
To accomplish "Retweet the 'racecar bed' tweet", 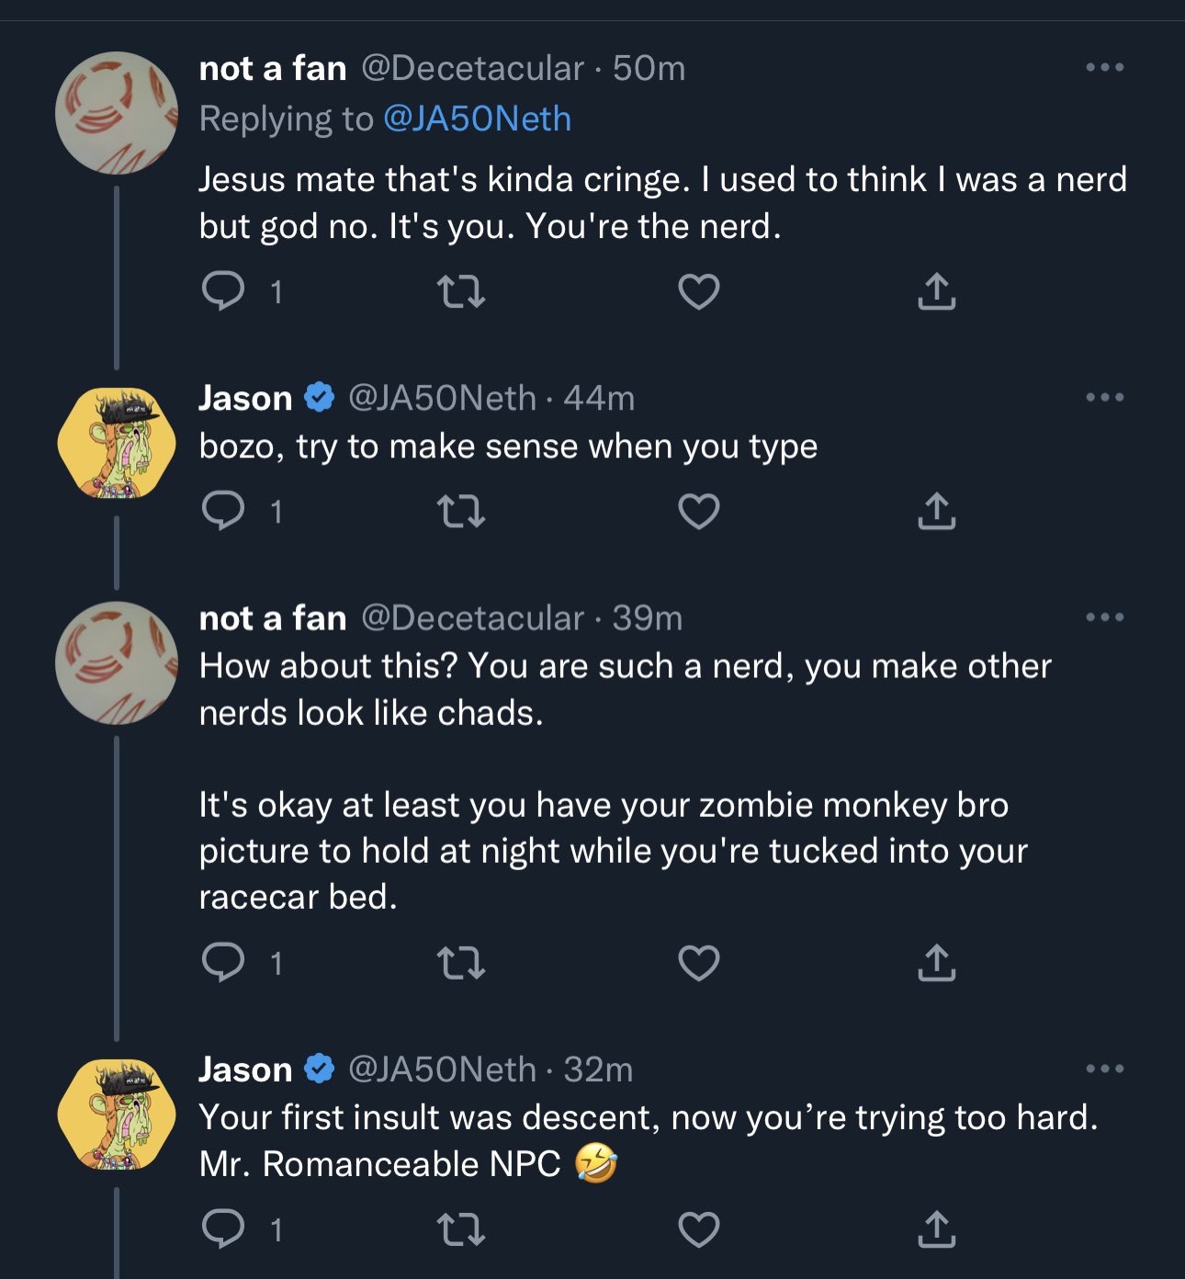I will pos(460,963).
